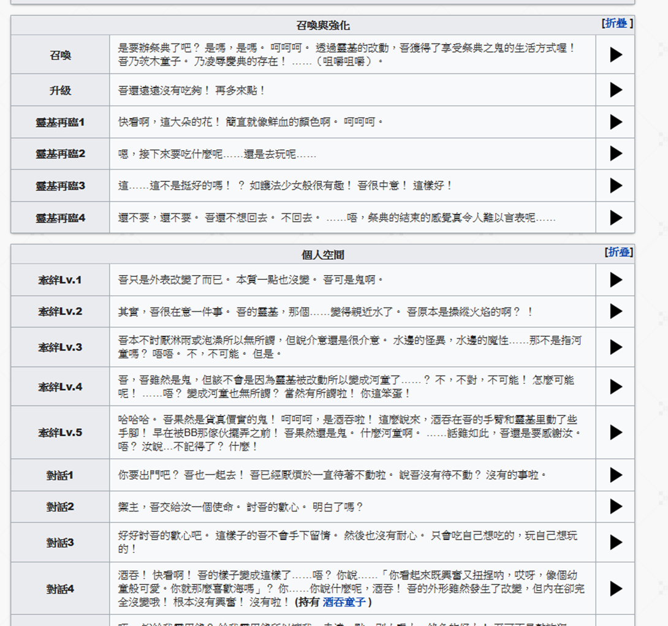Play the 靈基再臨3 audio
This screenshot has height=626, width=668.
click(615, 185)
